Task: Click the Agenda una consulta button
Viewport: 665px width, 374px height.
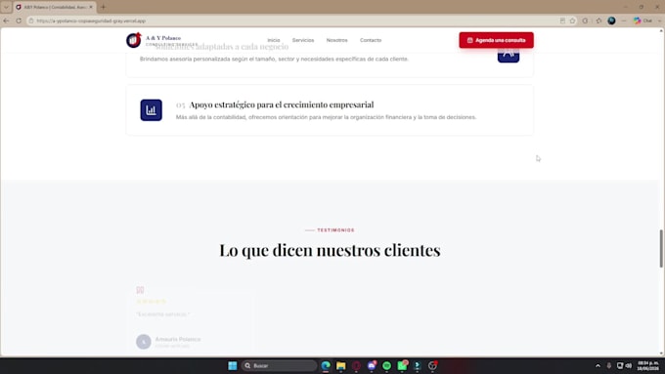Action: click(496, 40)
